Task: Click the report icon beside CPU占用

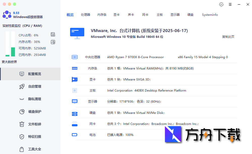Action: [53, 34]
